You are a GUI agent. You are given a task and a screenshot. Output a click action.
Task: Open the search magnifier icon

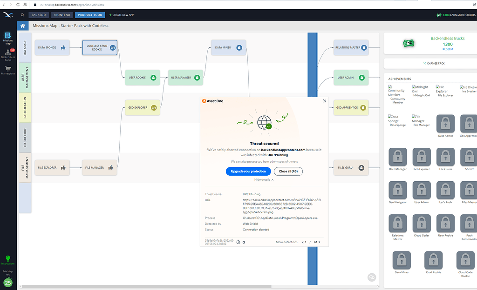click(x=22, y=15)
